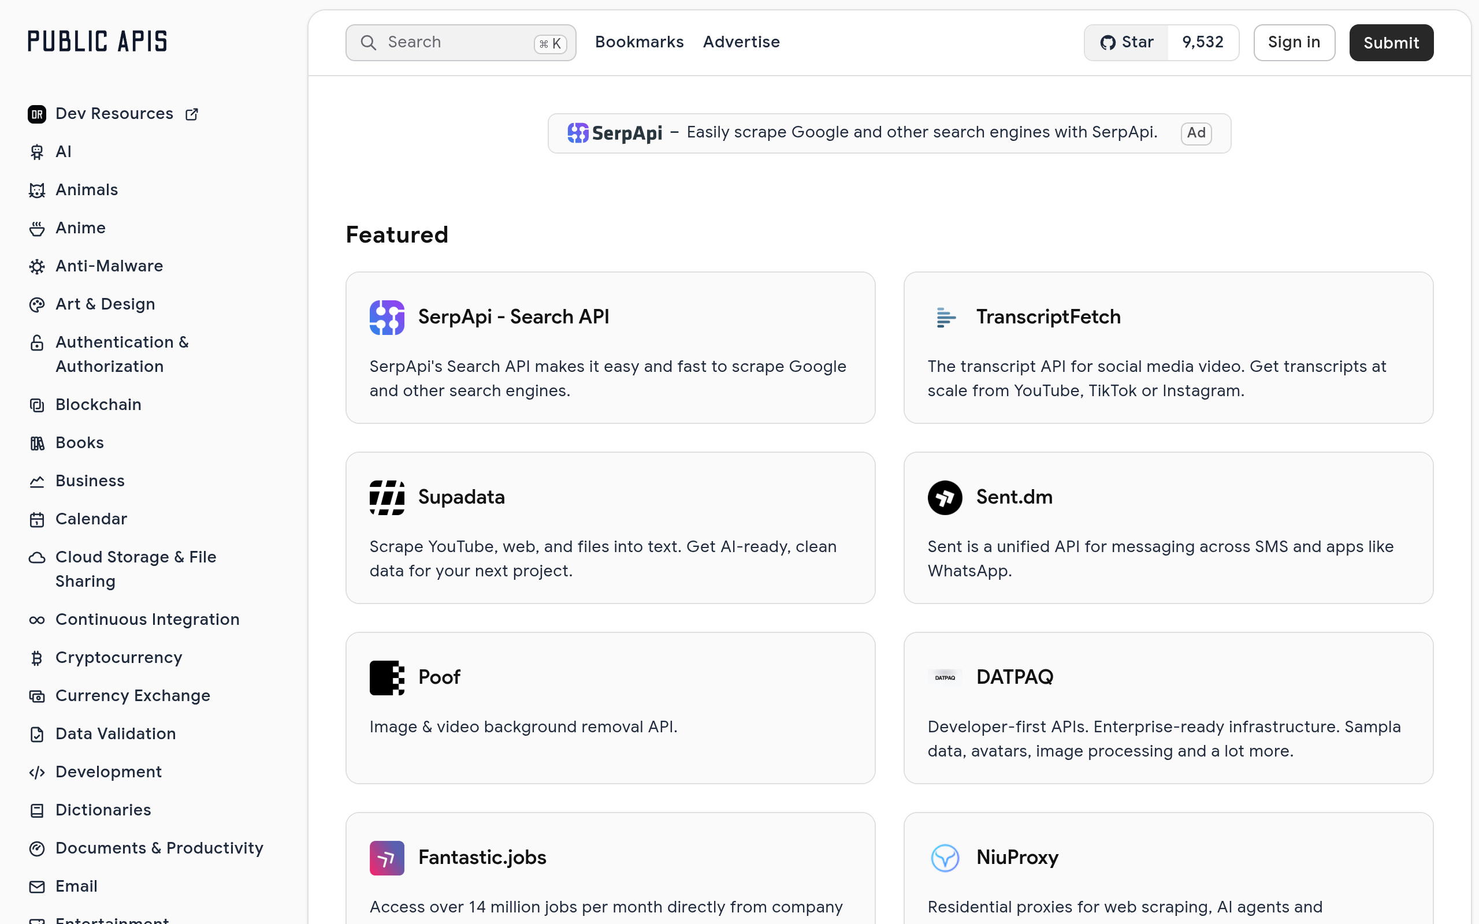The width and height of the screenshot is (1479, 924).
Task: Click the Dictionaries book icon
Action: pyautogui.click(x=36, y=811)
